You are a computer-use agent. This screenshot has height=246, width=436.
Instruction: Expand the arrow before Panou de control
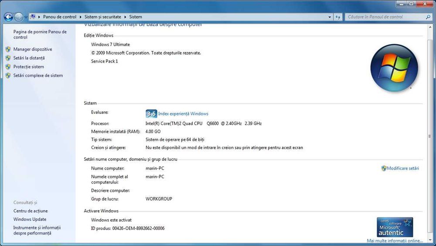point(39,17)
